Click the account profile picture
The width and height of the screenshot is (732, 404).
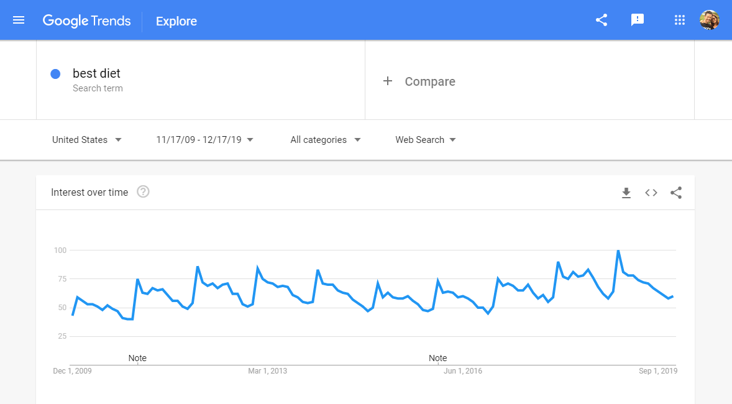[x=709, y=20]
